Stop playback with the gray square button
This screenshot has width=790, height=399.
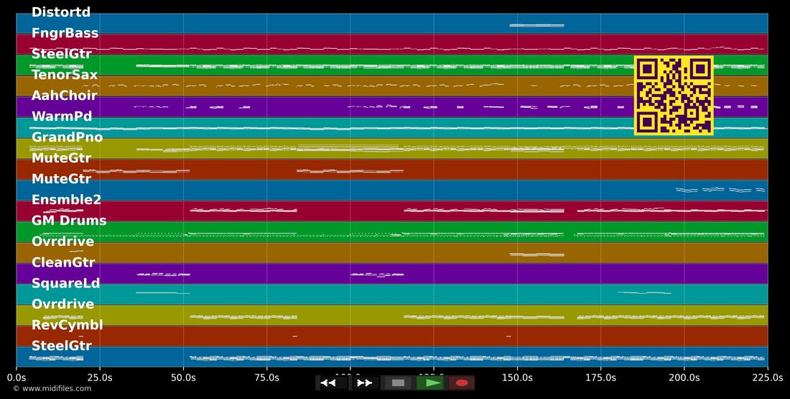pyautogui.click(x=398, y=383)
